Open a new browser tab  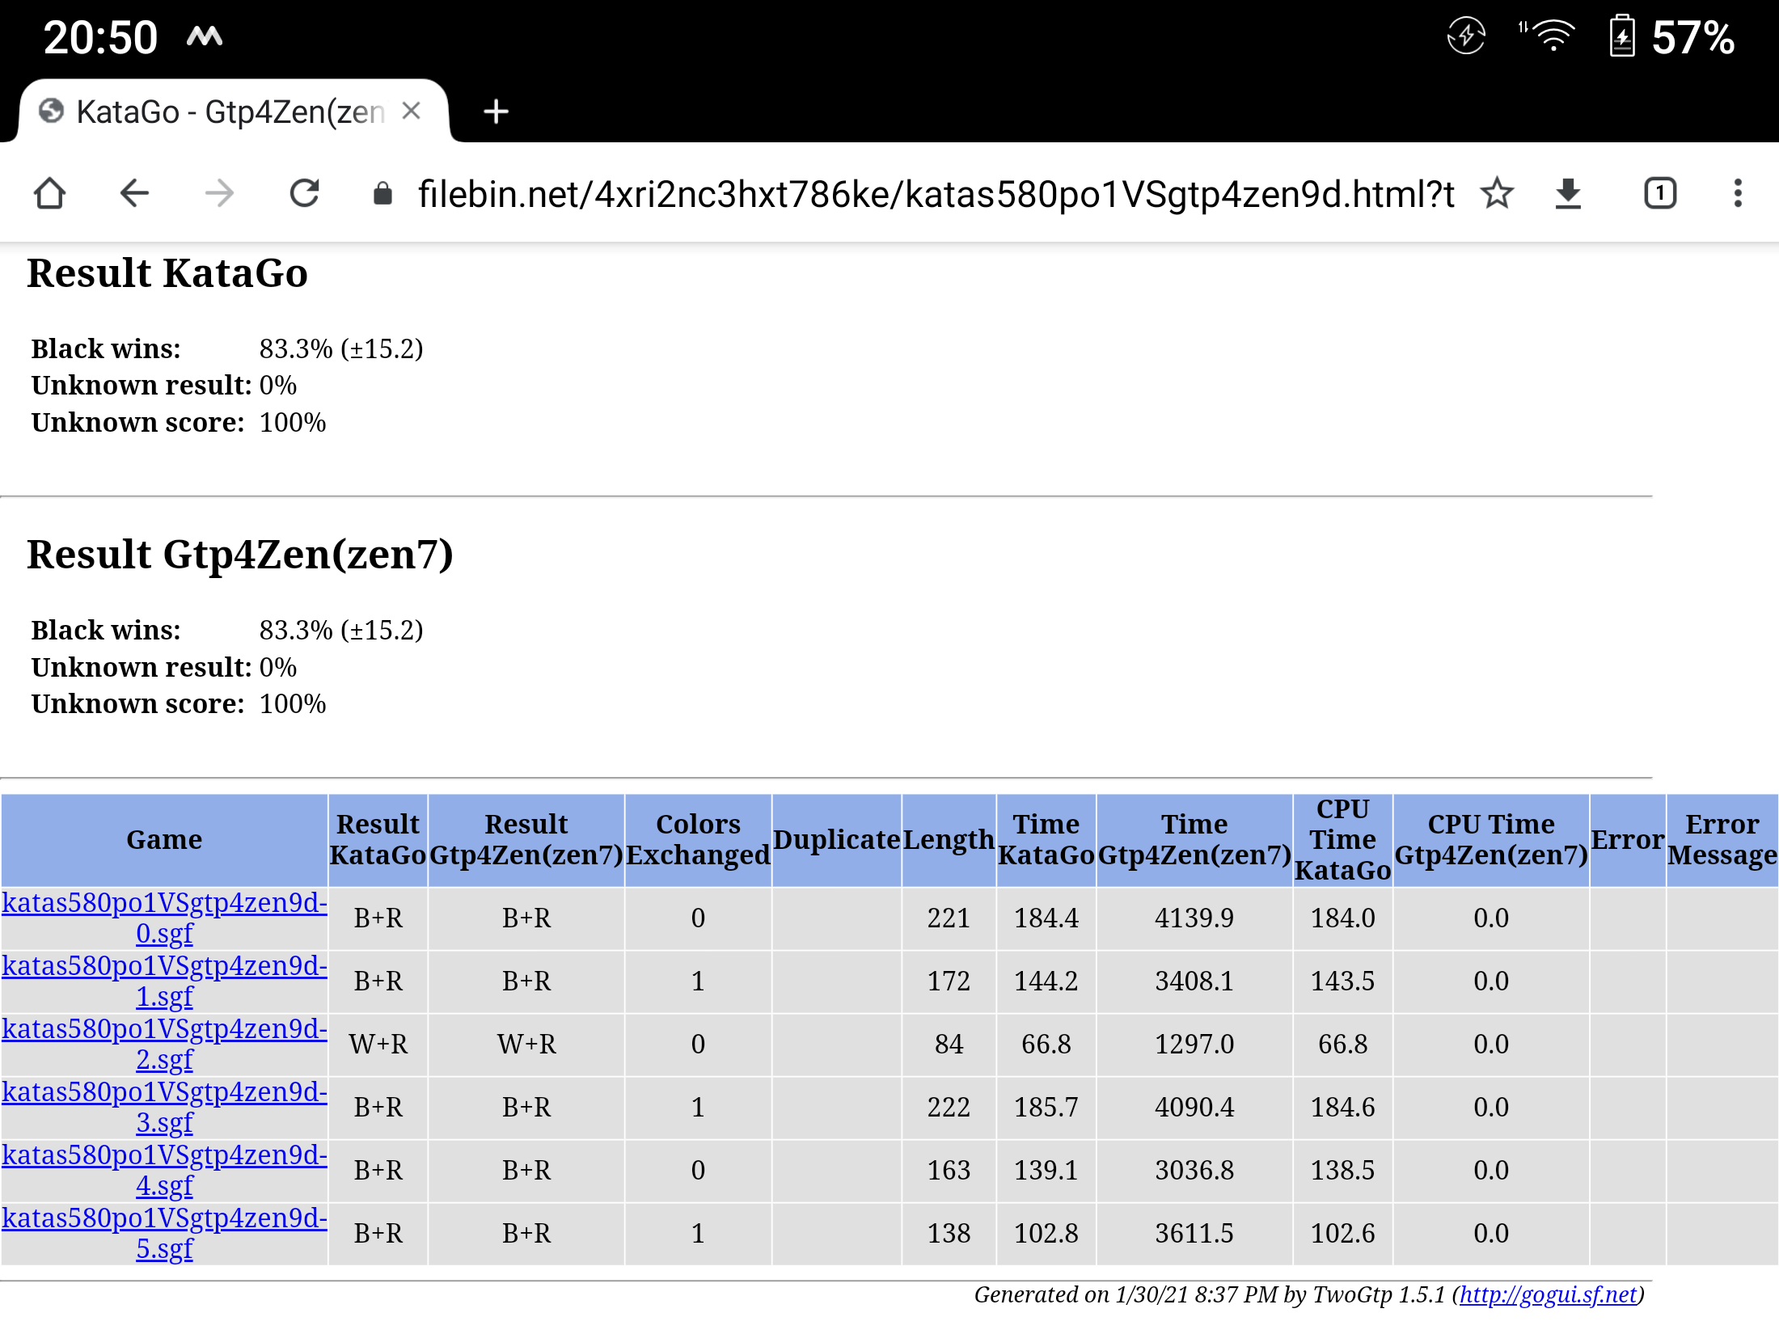(496, 112)
